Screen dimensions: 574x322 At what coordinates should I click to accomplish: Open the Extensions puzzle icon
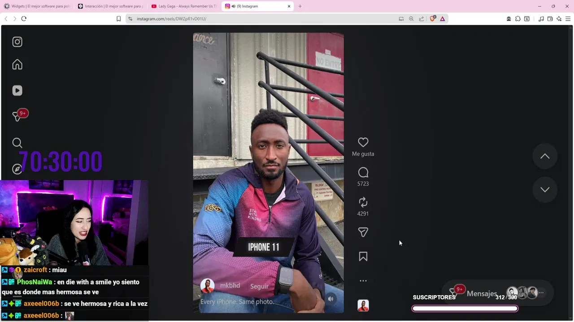(x=518, y=19)
